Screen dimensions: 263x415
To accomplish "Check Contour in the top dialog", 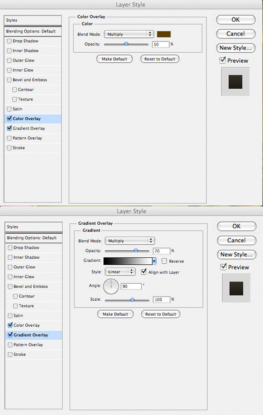I will (x=14, y=90).
